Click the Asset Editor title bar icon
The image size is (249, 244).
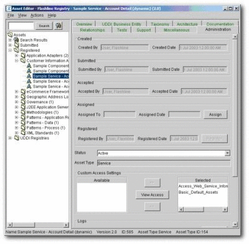(x=9, y=9)
